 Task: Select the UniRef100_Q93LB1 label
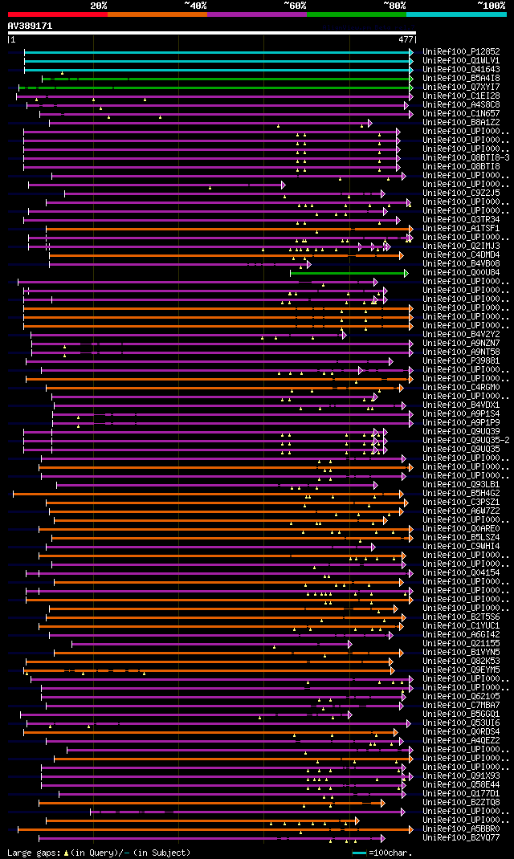[461, 484]
